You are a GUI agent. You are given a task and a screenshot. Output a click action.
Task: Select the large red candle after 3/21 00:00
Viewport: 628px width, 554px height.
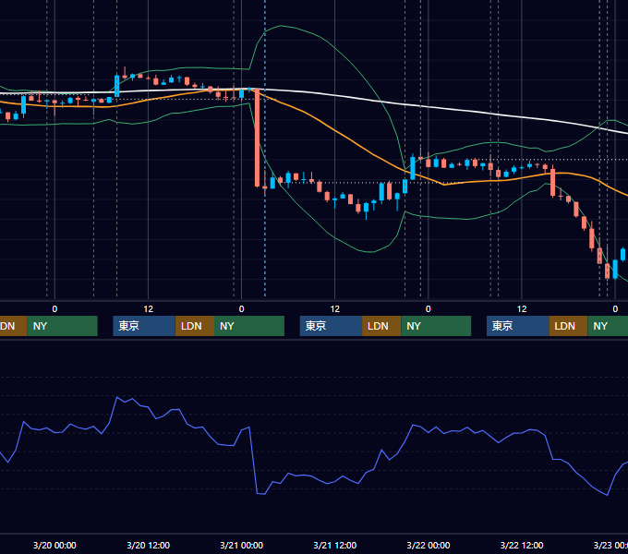point(257,138)
